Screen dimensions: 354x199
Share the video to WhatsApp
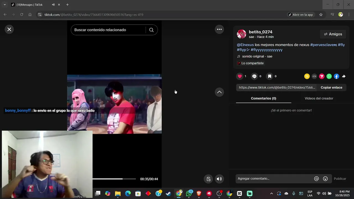[329, 77]
